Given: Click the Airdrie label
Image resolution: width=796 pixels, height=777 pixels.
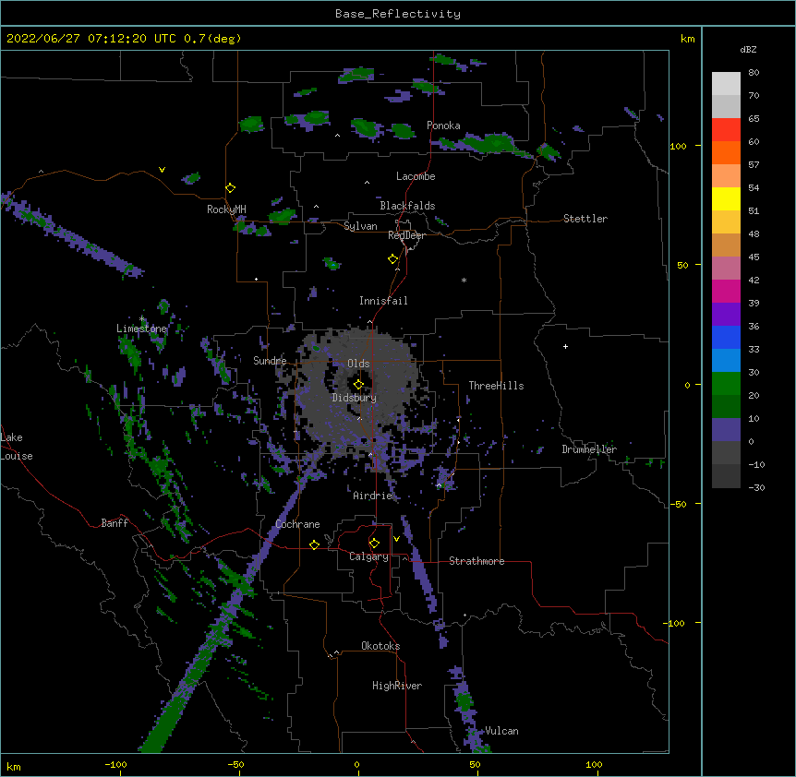Looking at the screenshot, I should [372, 496].
